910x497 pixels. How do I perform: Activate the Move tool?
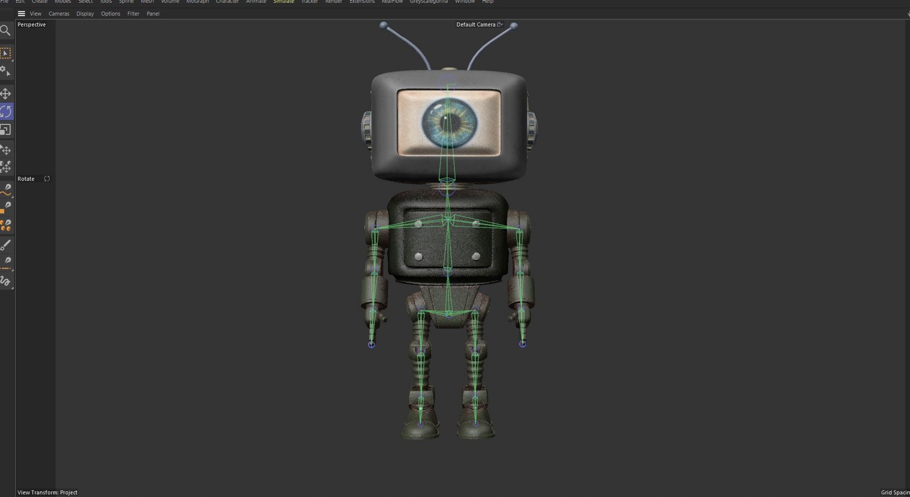tap(6, 93)
